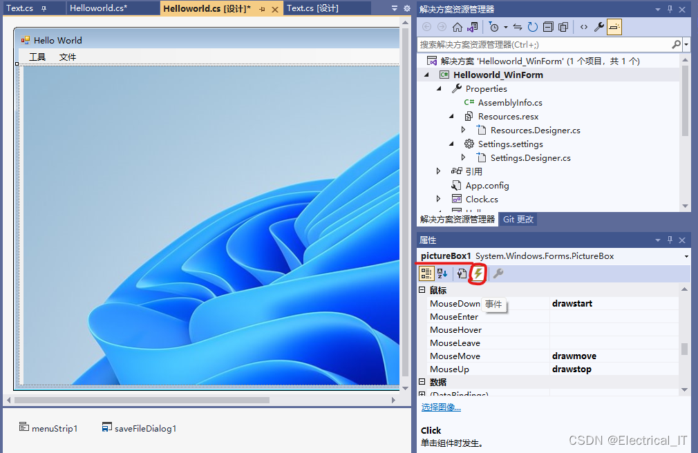Collapse the 鼠标 event category
698x453 pixels.
pos(422,290)
